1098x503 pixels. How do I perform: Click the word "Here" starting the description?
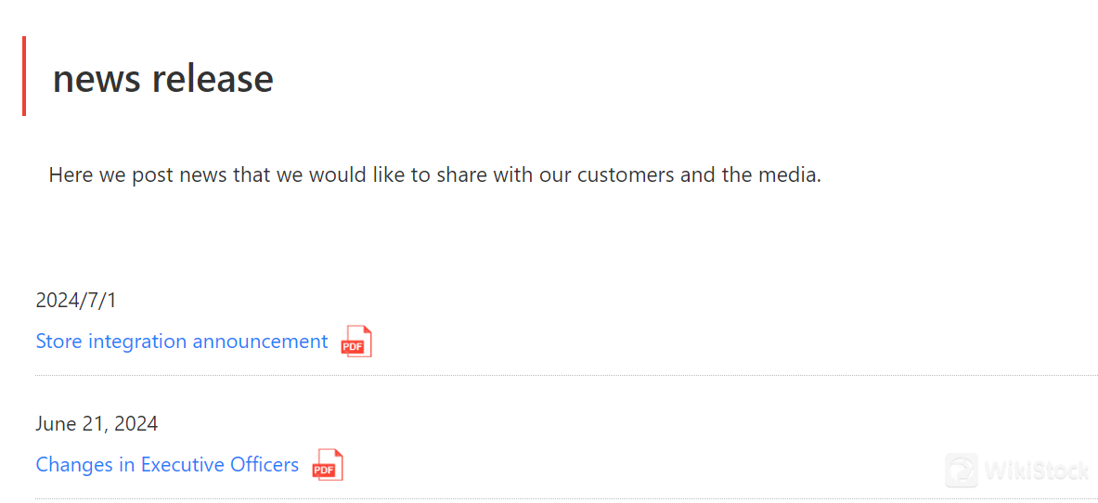tap(71, 174)
